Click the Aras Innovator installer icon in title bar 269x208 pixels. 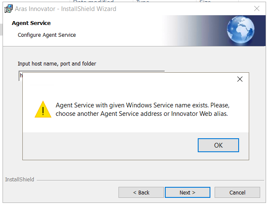[8, 8]
